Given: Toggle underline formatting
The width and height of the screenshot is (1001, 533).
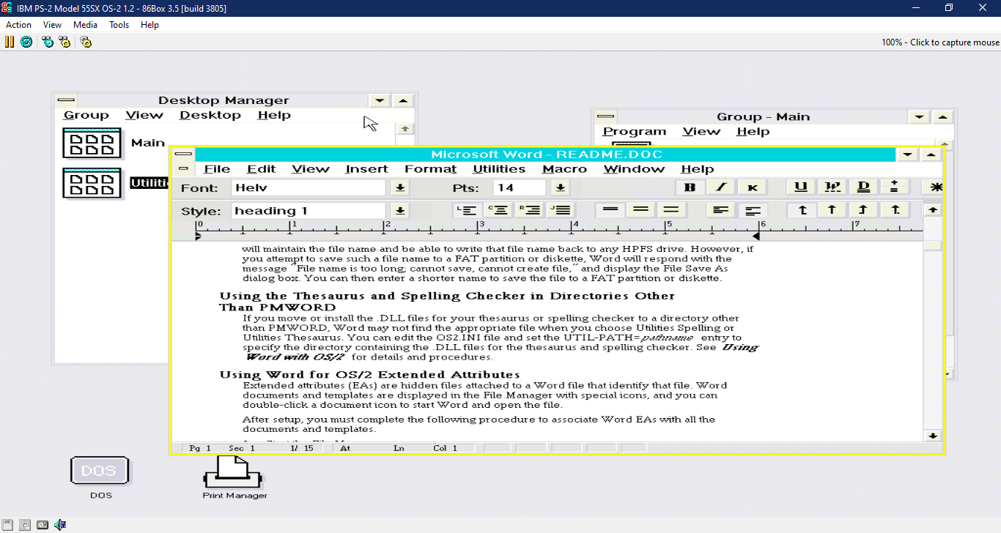Looking at the screenshot, I should [x=800, y=187].
